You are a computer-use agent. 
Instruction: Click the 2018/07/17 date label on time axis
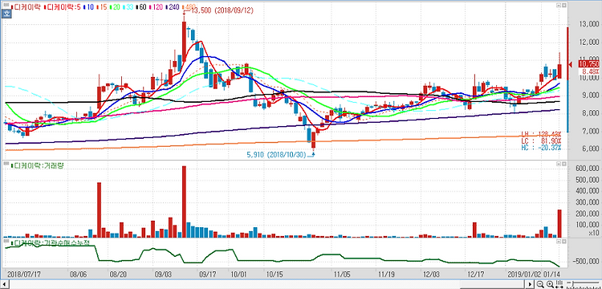[x=24, y=275]
